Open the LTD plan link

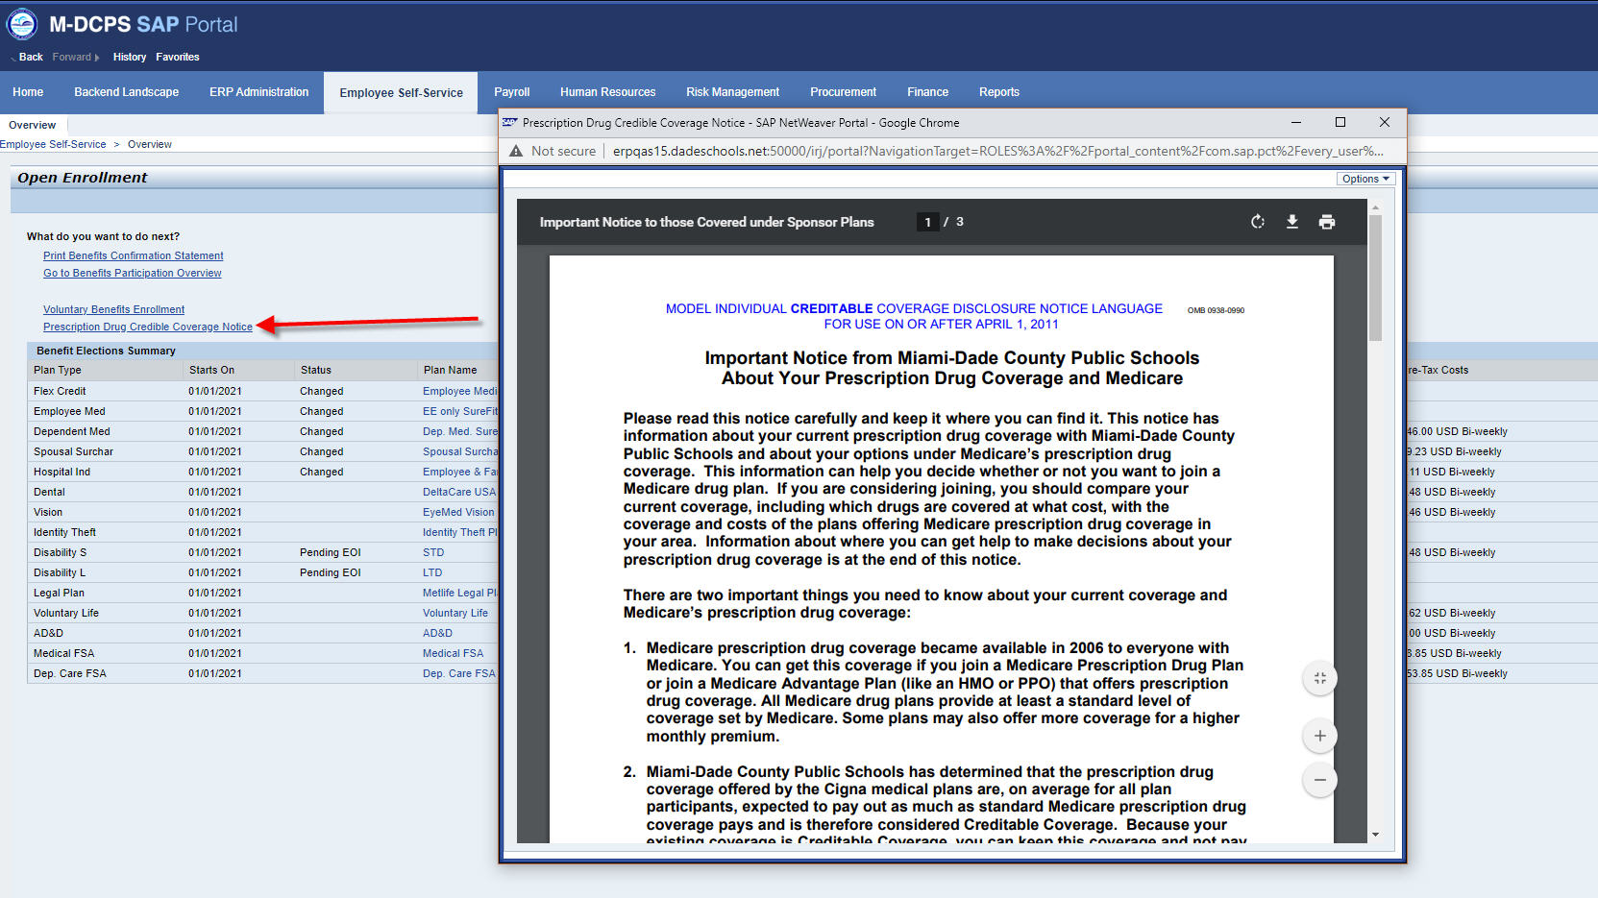click(432, 572)
